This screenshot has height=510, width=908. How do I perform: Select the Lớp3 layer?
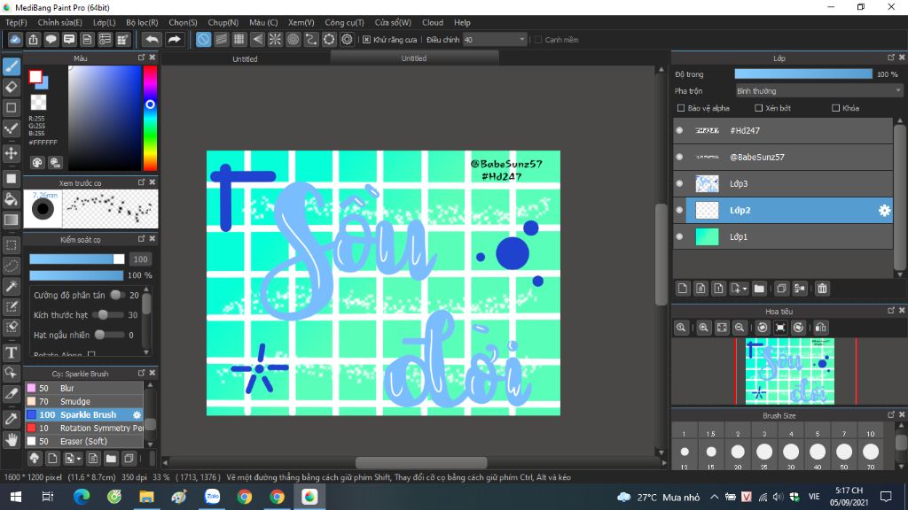tap(788, 184)
